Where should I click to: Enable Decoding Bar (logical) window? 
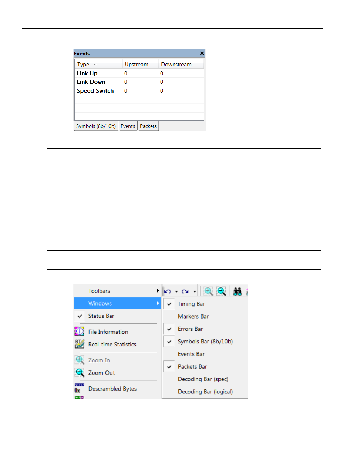(205, 392)
